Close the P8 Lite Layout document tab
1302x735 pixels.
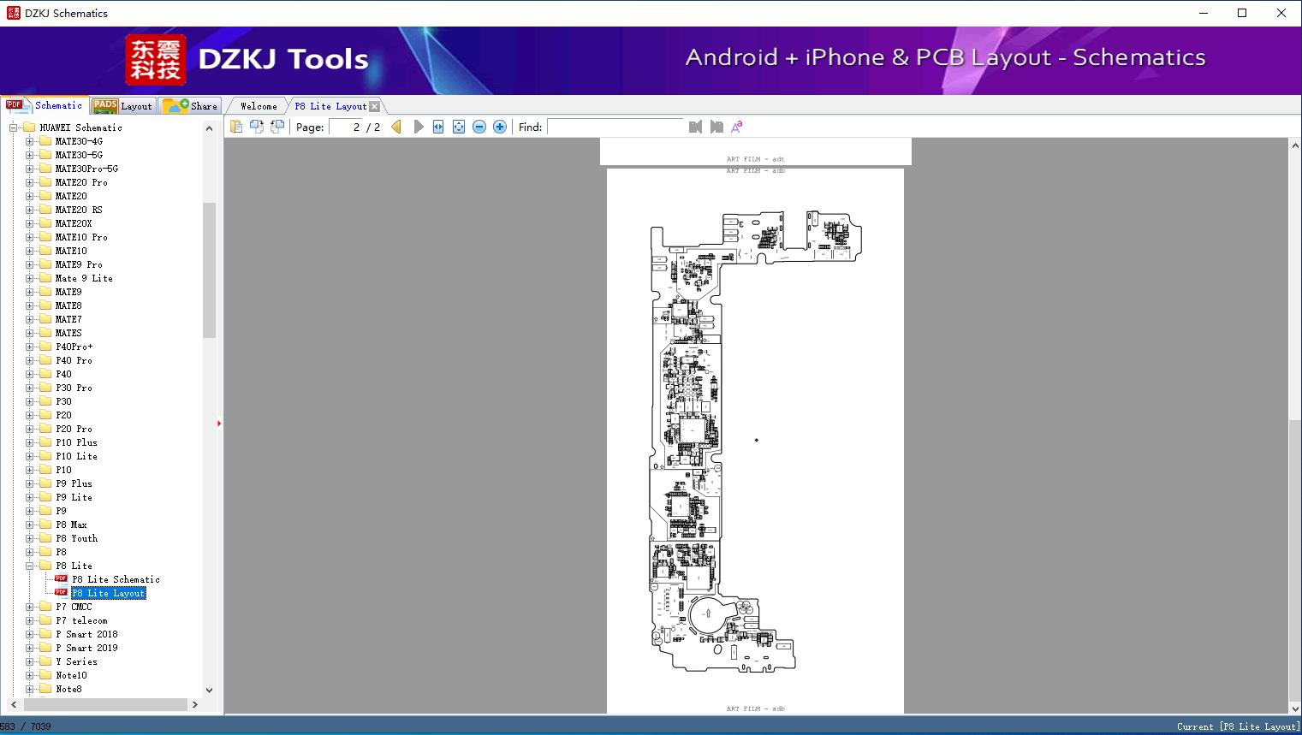[x=374, y=106]
